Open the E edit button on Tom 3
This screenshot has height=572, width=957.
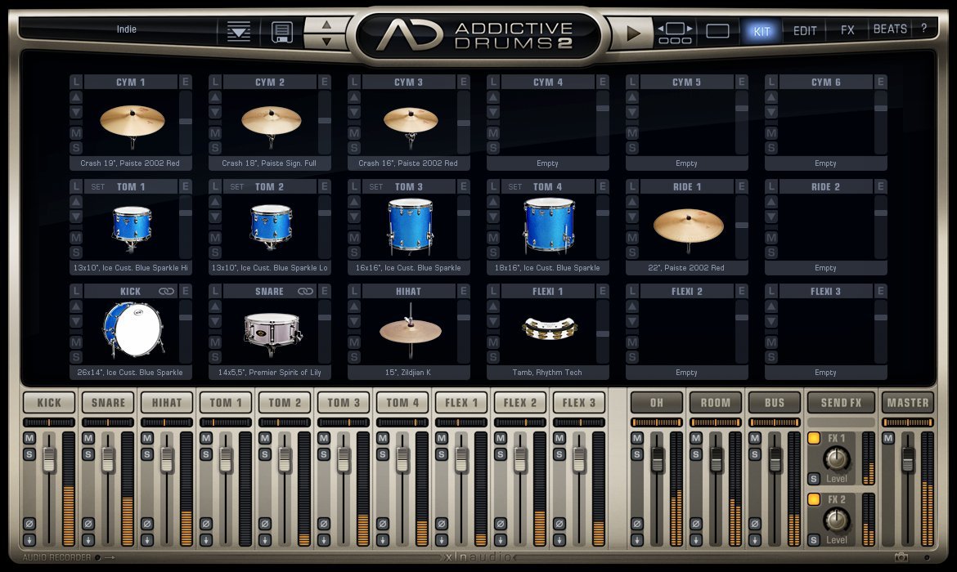pyautogui.click(x=463, y=186)
